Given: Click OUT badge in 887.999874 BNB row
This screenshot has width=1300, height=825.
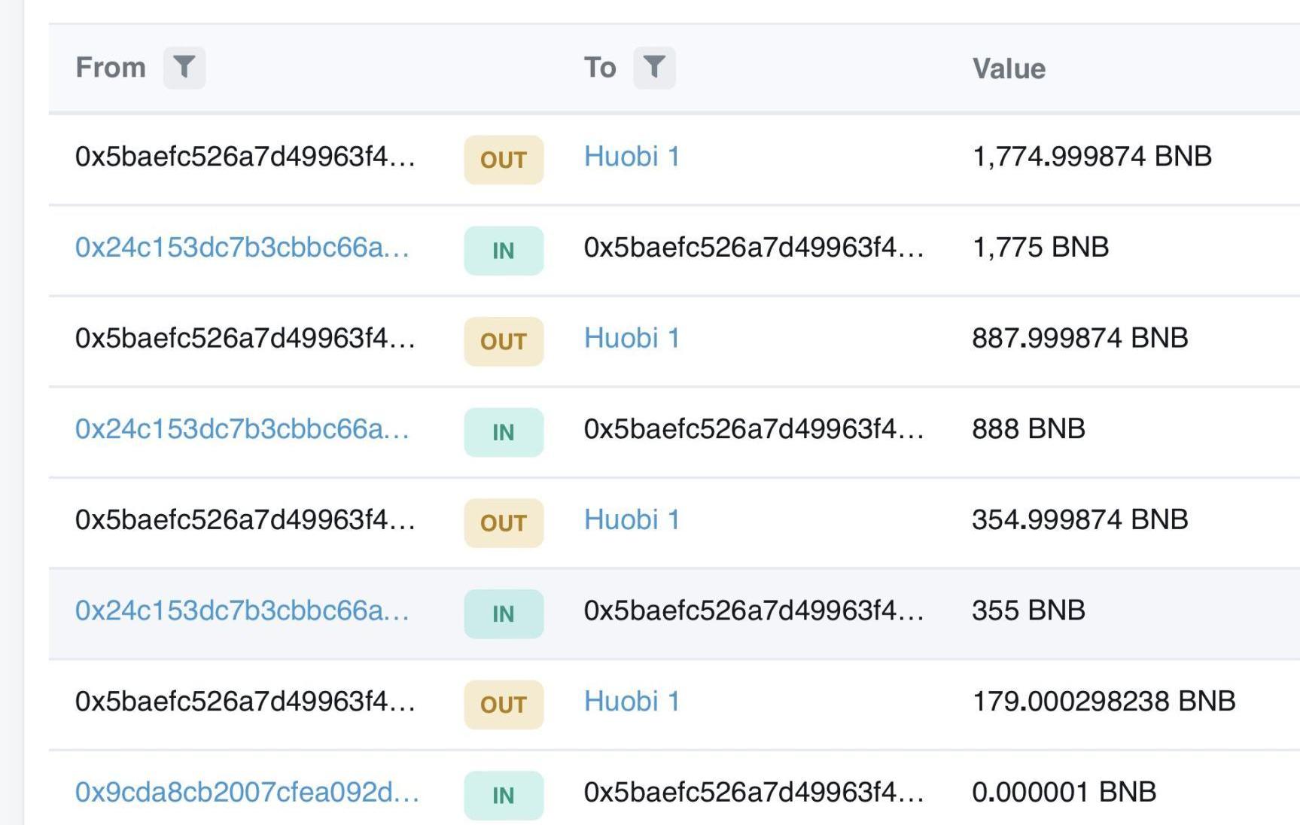Looking at the screenshot, I should tap(503, 342).
